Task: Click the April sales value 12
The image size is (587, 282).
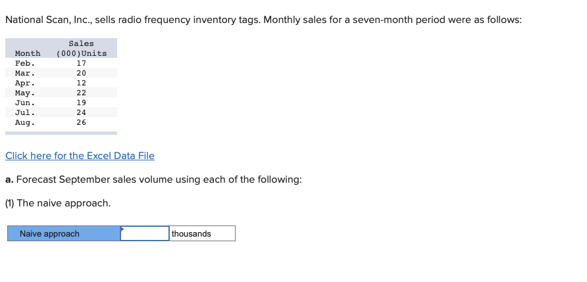Action: [x=82, y=83]
